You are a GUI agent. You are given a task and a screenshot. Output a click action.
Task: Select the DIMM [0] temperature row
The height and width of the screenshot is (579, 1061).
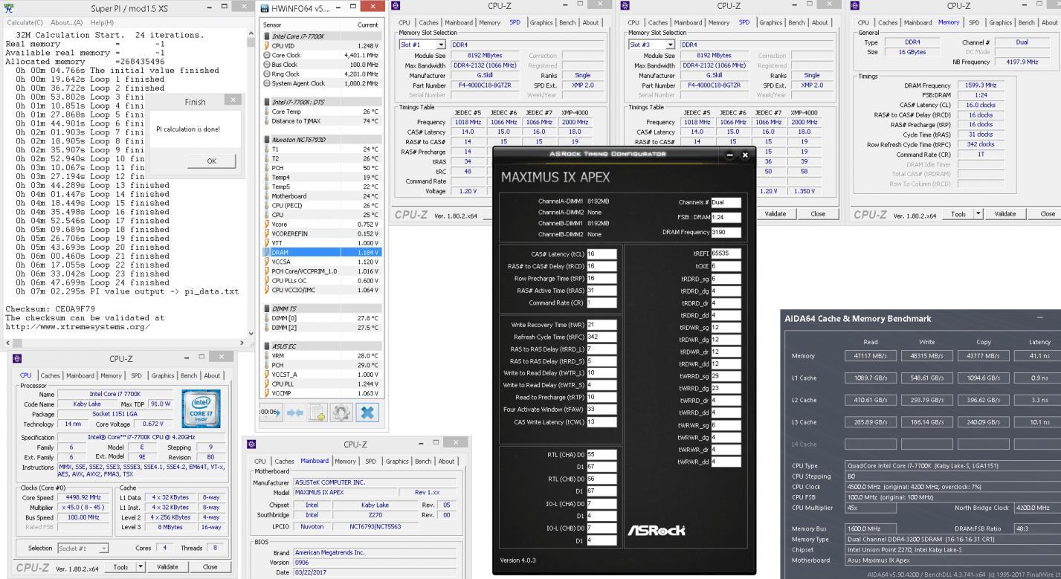click(320, 318)
